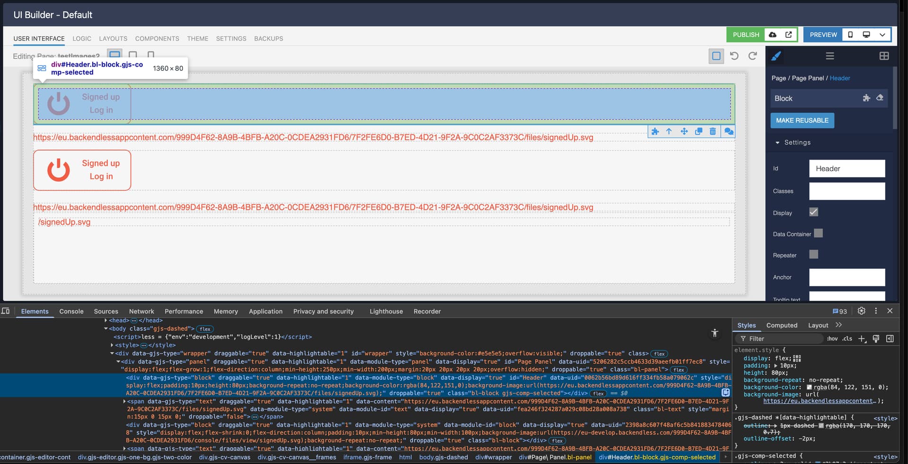Image resolution: width=908 pixels, height=464 pixels.
Task: Click the duplicate component icon
Action: click(x=698, y=131)
